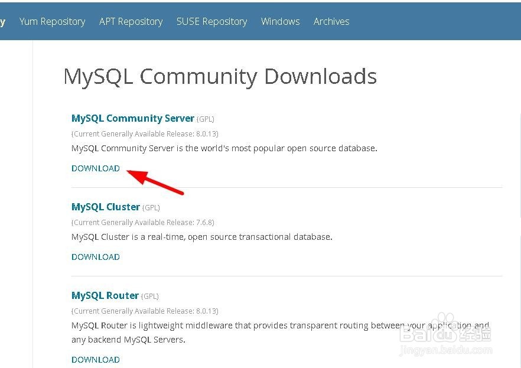Click the MySQL Community Downloads heading
Image resolution: width=521 pixels, height=368 pixels.
pos(220,77)
